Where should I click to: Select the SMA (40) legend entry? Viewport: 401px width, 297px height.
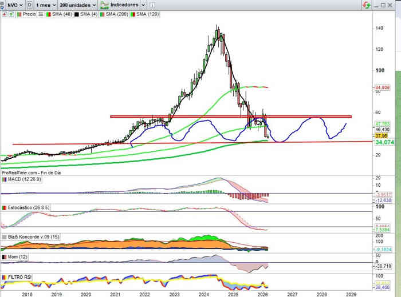pos(61,14)
